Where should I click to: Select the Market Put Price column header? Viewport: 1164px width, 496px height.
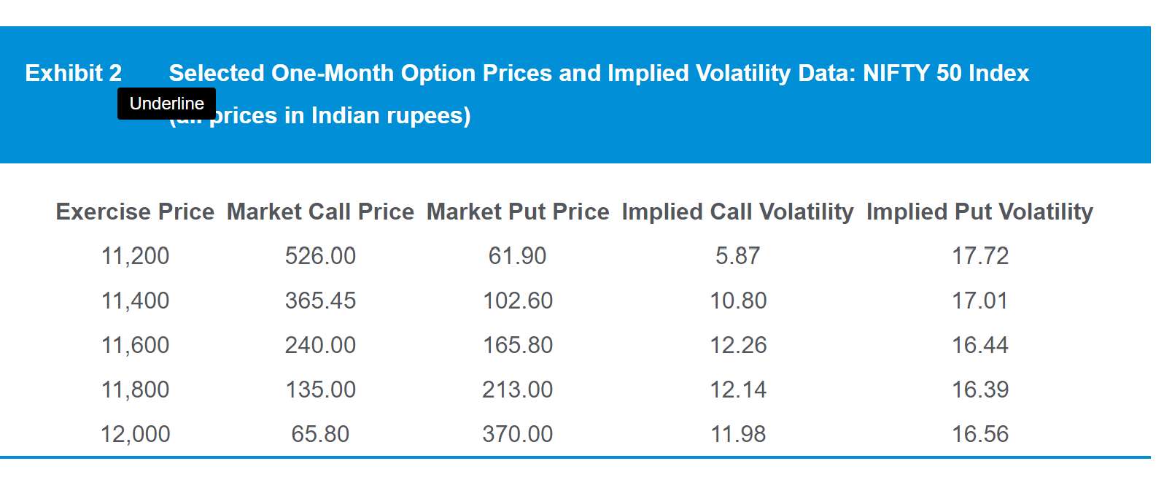pos(518,212)
